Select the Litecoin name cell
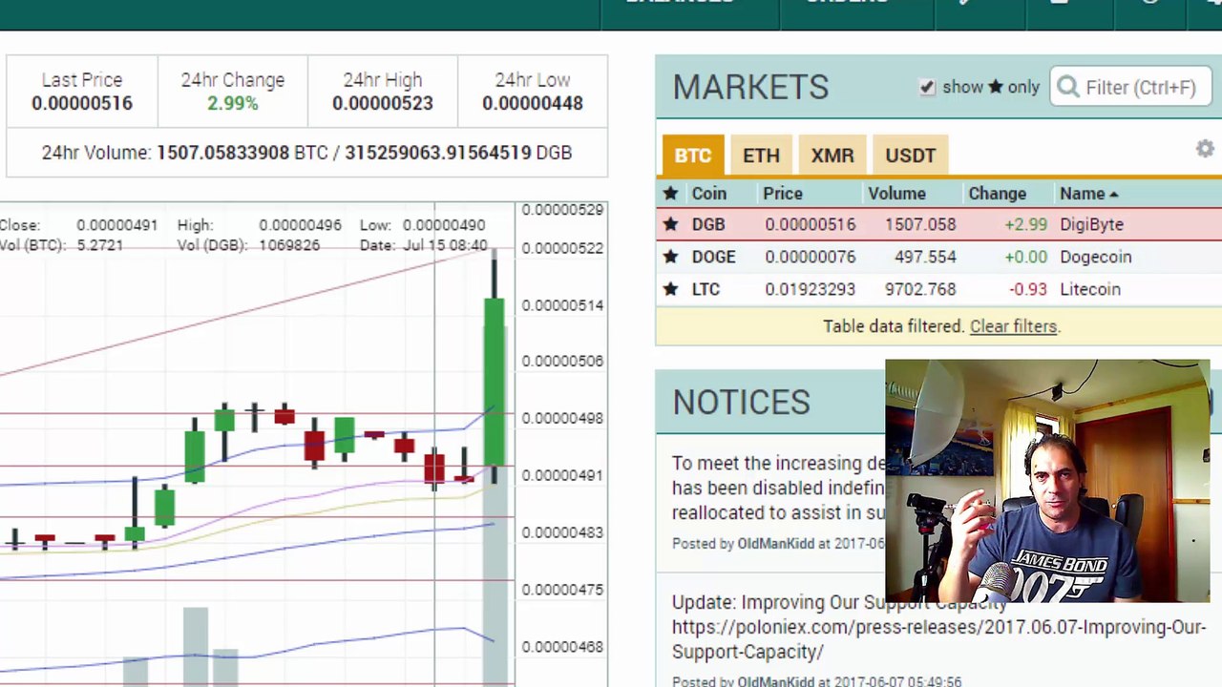This screenshot has height=687, width=1222. 1090,289
